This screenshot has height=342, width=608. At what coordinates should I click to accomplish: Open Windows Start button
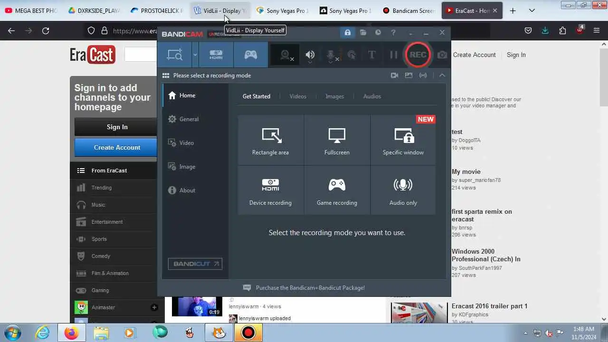(x=13, y=332)
